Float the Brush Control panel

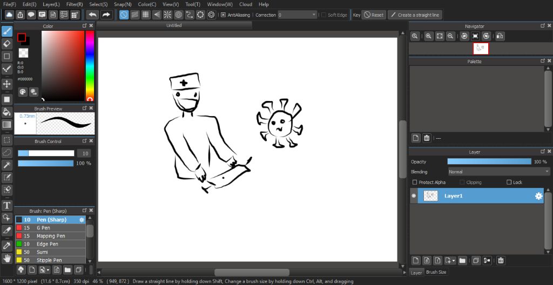[x=85, y=141]
